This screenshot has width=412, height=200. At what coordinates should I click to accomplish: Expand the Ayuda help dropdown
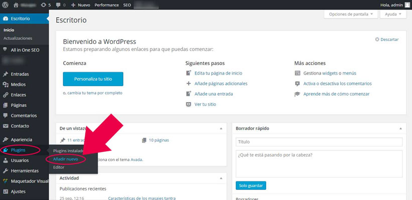click(x=393, y=14)
